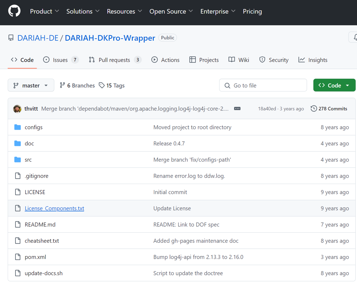Open the src folder
Image resolution: width=357 pixels, height=285 pixels.
[28, 160]
